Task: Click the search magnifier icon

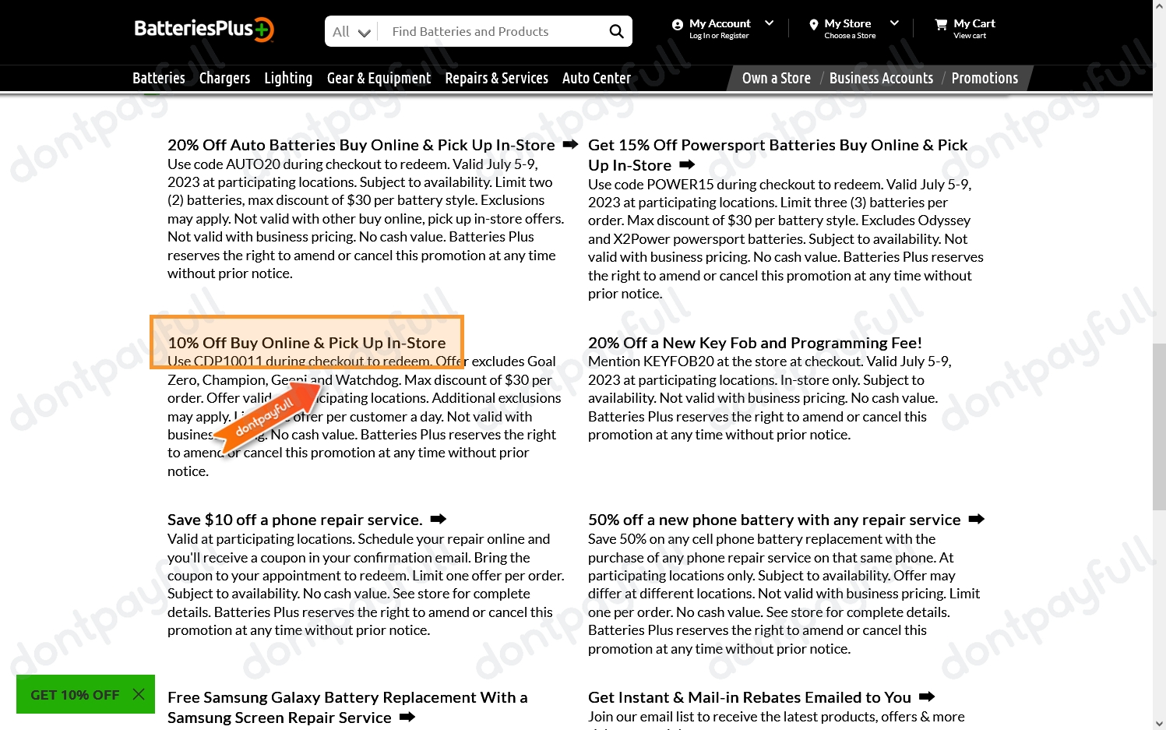Action: 616,31
